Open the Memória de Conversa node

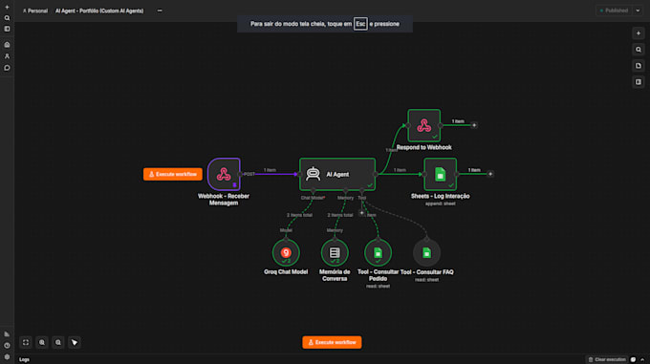pyautogui.click(x=335, y=252)
